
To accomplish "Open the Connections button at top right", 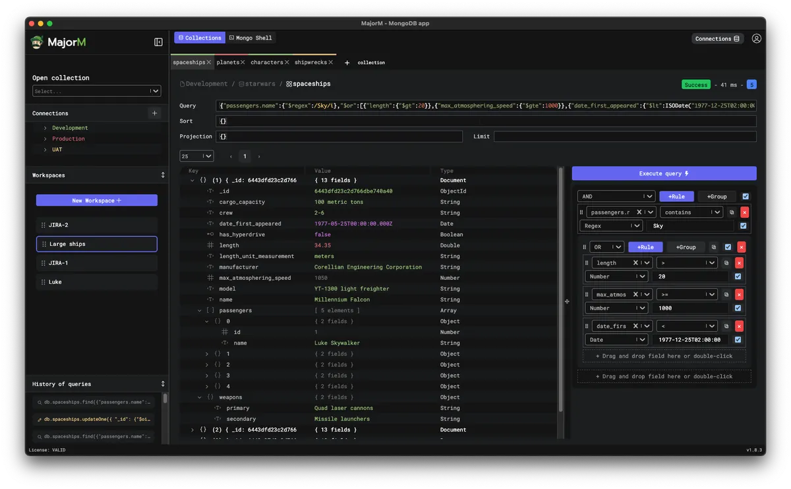I will tap(717, 39).
